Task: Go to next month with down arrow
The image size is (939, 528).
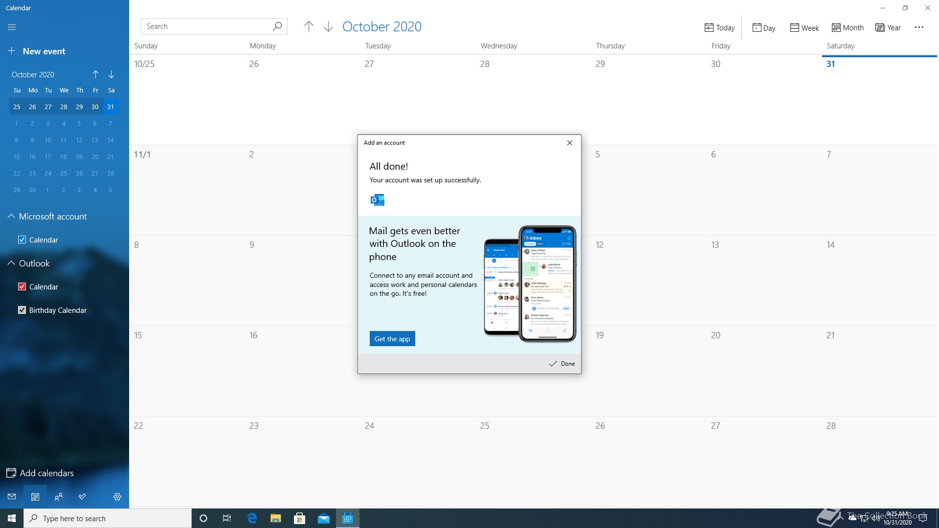Action: tap(328, 26)
